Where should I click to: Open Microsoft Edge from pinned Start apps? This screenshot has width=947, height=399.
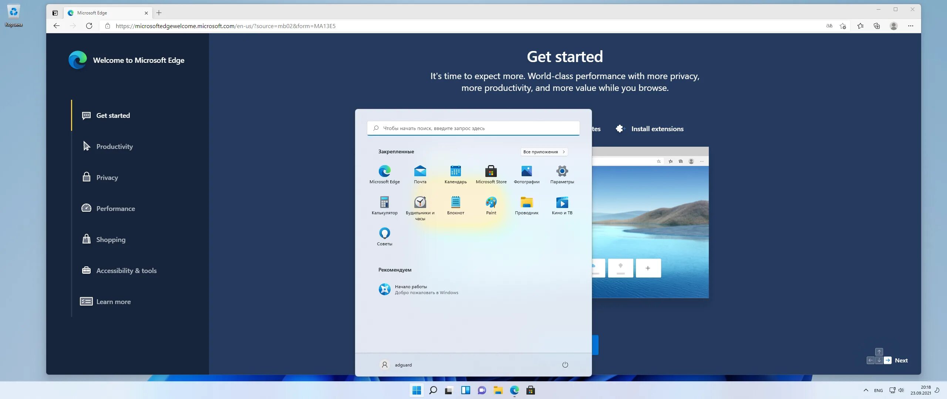pyautogui.click(x=384, y=174)
